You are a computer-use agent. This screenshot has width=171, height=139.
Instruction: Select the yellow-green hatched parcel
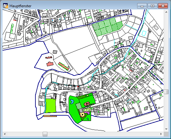51,106
